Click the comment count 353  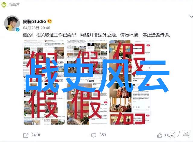(x=103, y=135)
